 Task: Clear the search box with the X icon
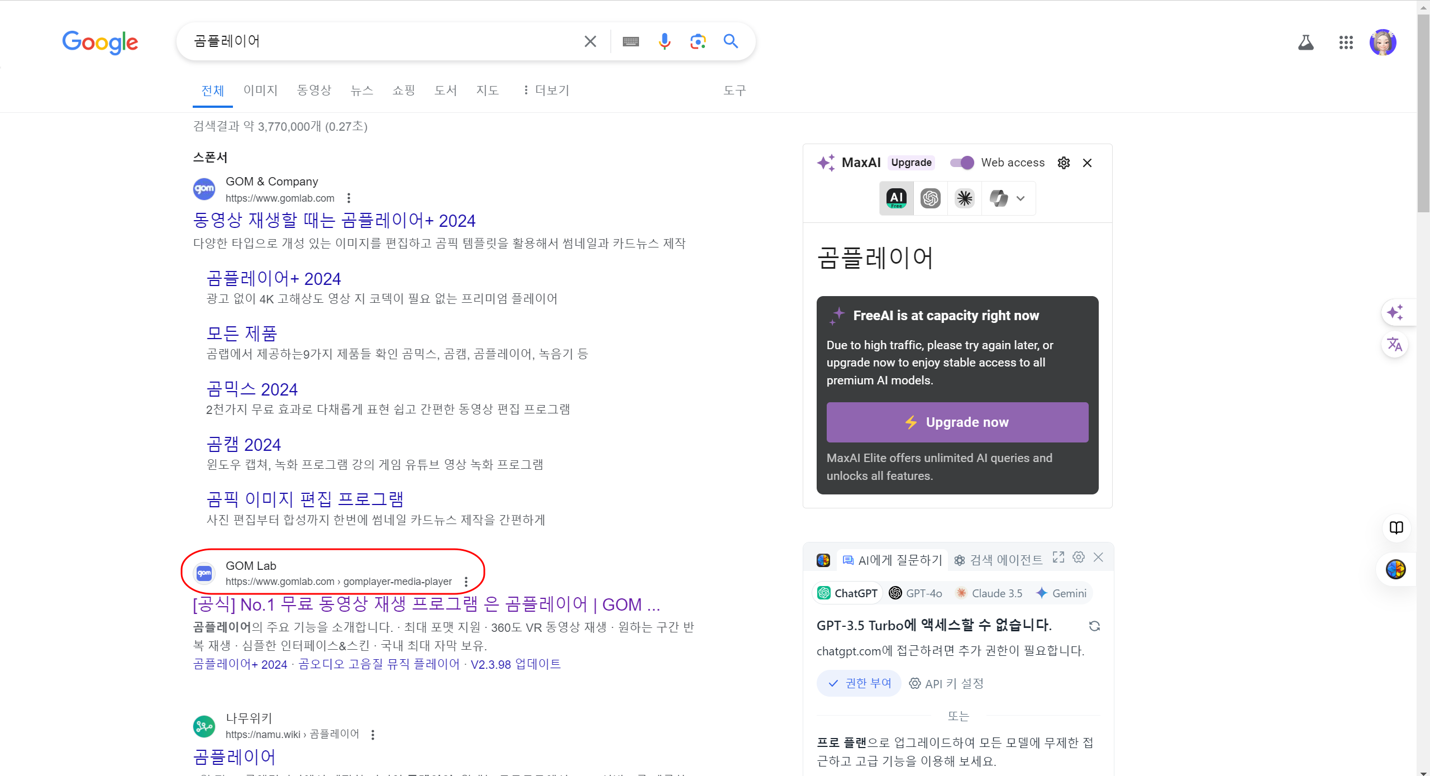click(590, 41)
